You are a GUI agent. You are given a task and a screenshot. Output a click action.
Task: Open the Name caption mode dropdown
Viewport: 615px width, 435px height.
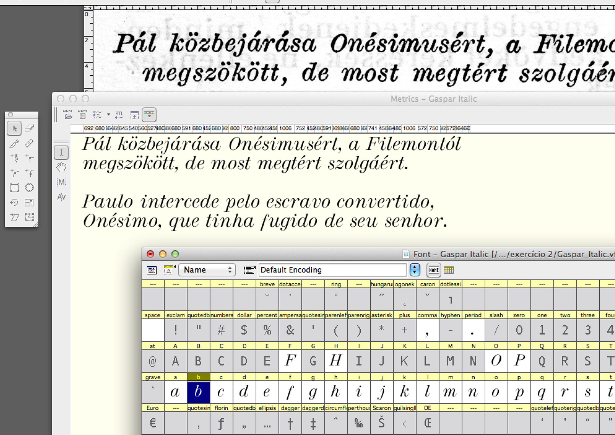point(207,270)
